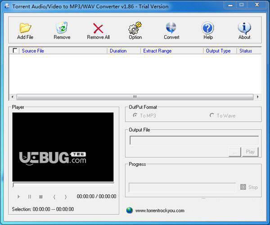Maximize the converter window
Screen dimensions: 270x225
[242, 5]
